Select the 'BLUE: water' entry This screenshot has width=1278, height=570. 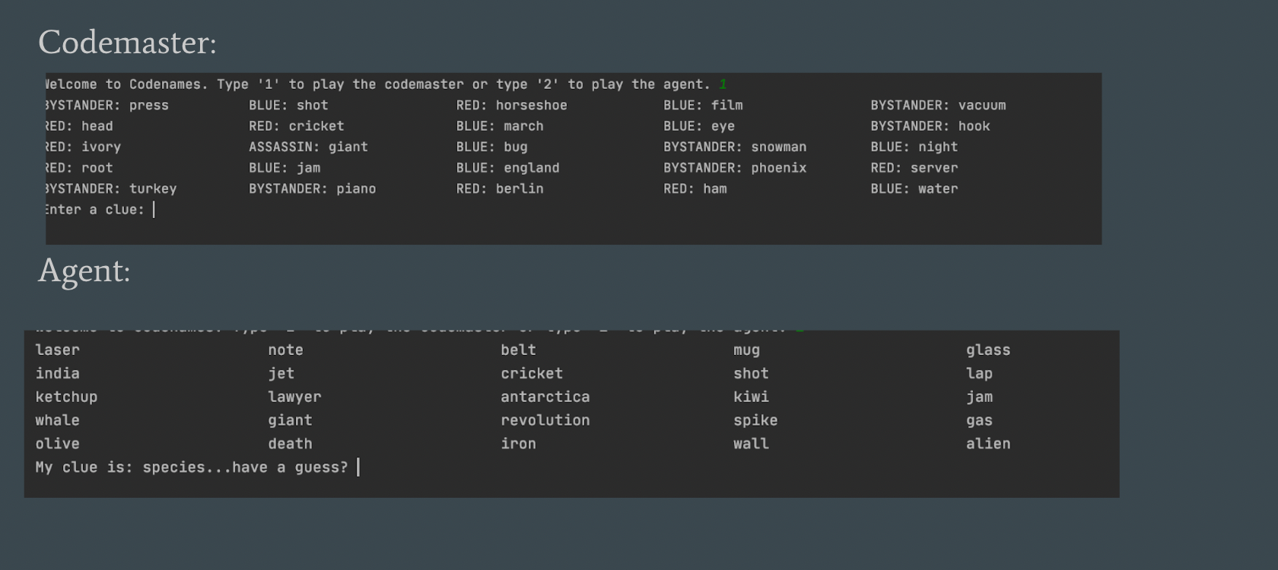point(914,188)
